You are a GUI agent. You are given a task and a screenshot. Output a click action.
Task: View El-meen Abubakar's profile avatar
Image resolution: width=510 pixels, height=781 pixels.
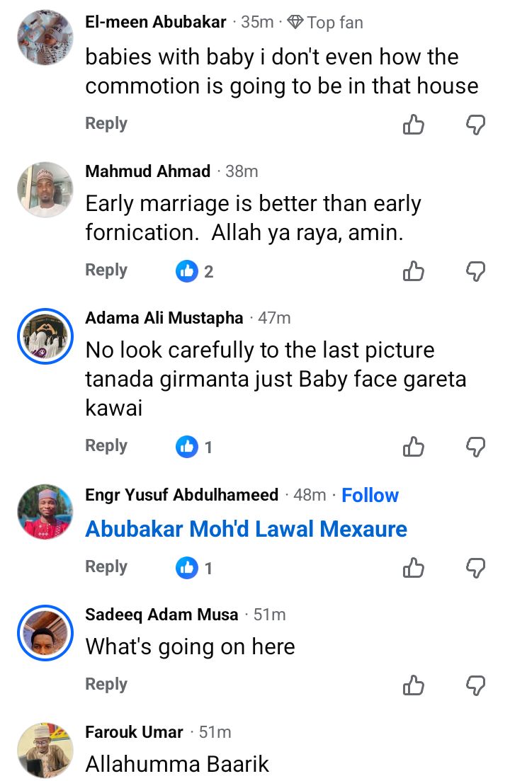pos(45,38)
